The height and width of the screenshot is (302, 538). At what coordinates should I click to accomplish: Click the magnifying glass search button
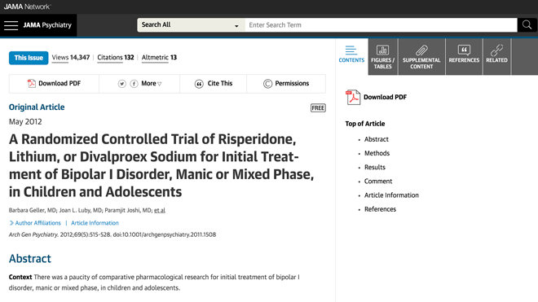(527, 25)
